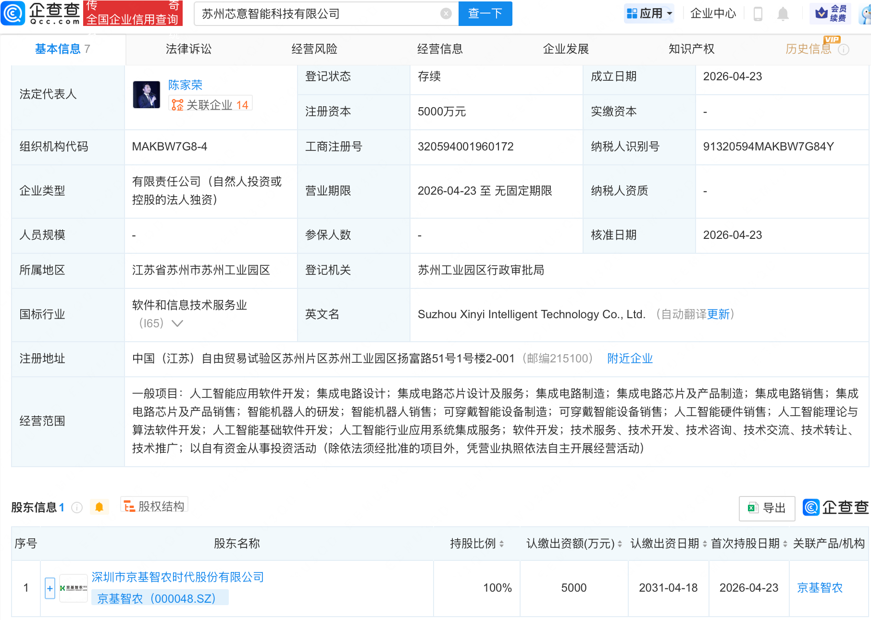871x620 pixels.
Task: Click the Qichacha logo in header
Action: [x=41, y=13]
